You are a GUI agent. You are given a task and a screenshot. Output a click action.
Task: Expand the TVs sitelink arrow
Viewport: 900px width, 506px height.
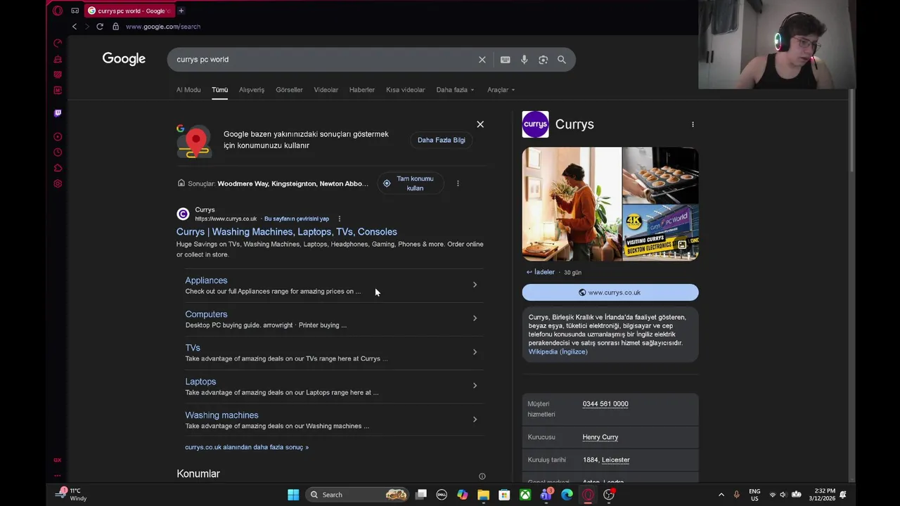point(475,352)
